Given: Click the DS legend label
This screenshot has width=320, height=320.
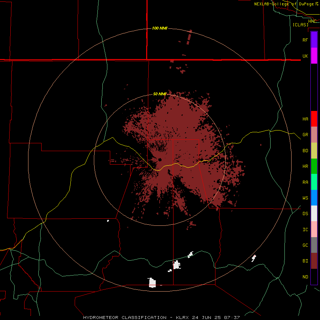Looking at the screenshot, I should (305, 214).
